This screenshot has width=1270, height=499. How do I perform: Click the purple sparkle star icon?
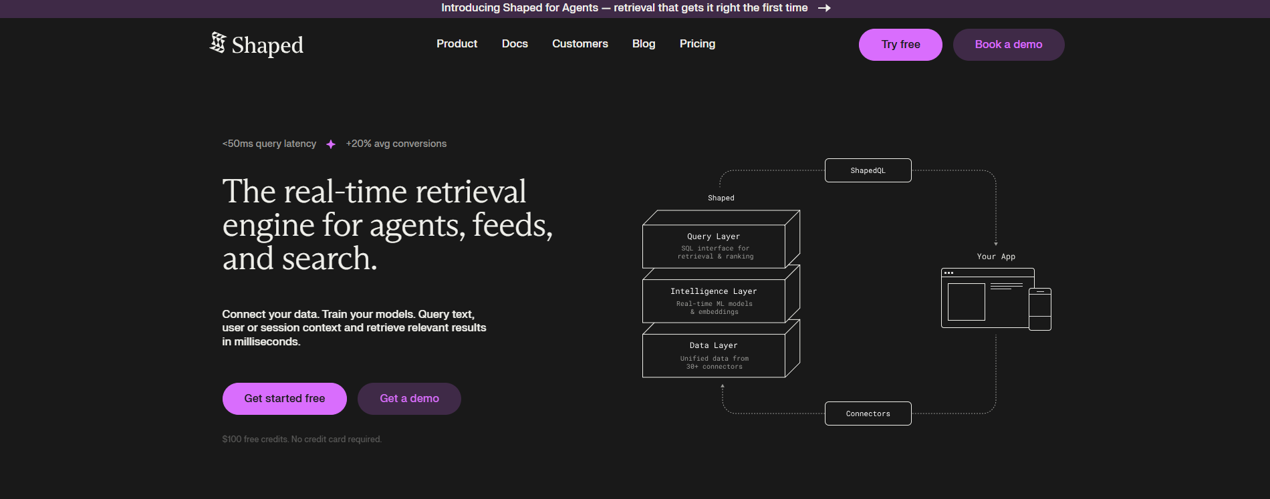[x=331, y=144]
